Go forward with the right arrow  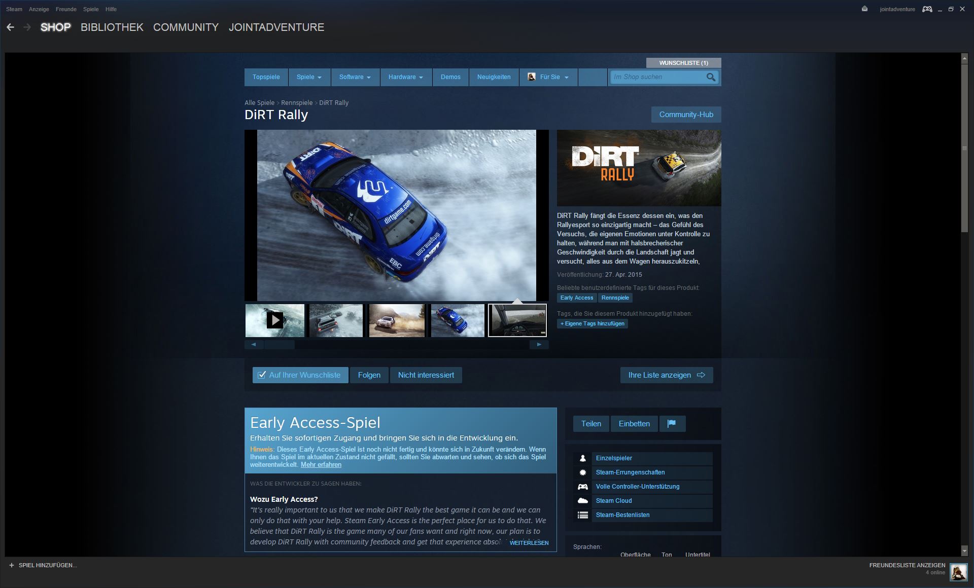pos(27,27)
